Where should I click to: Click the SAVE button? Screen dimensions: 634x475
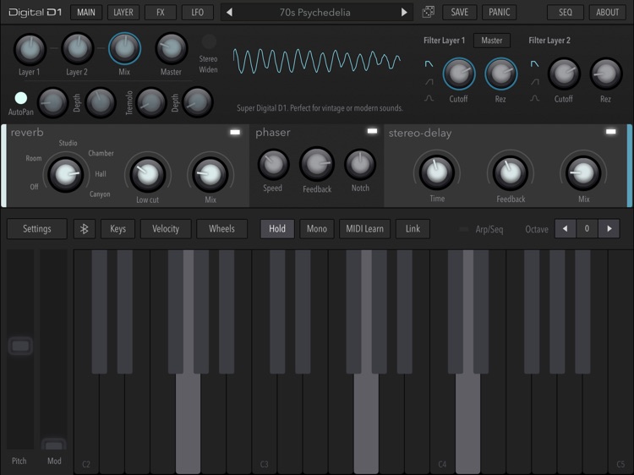tap(459, 13)
